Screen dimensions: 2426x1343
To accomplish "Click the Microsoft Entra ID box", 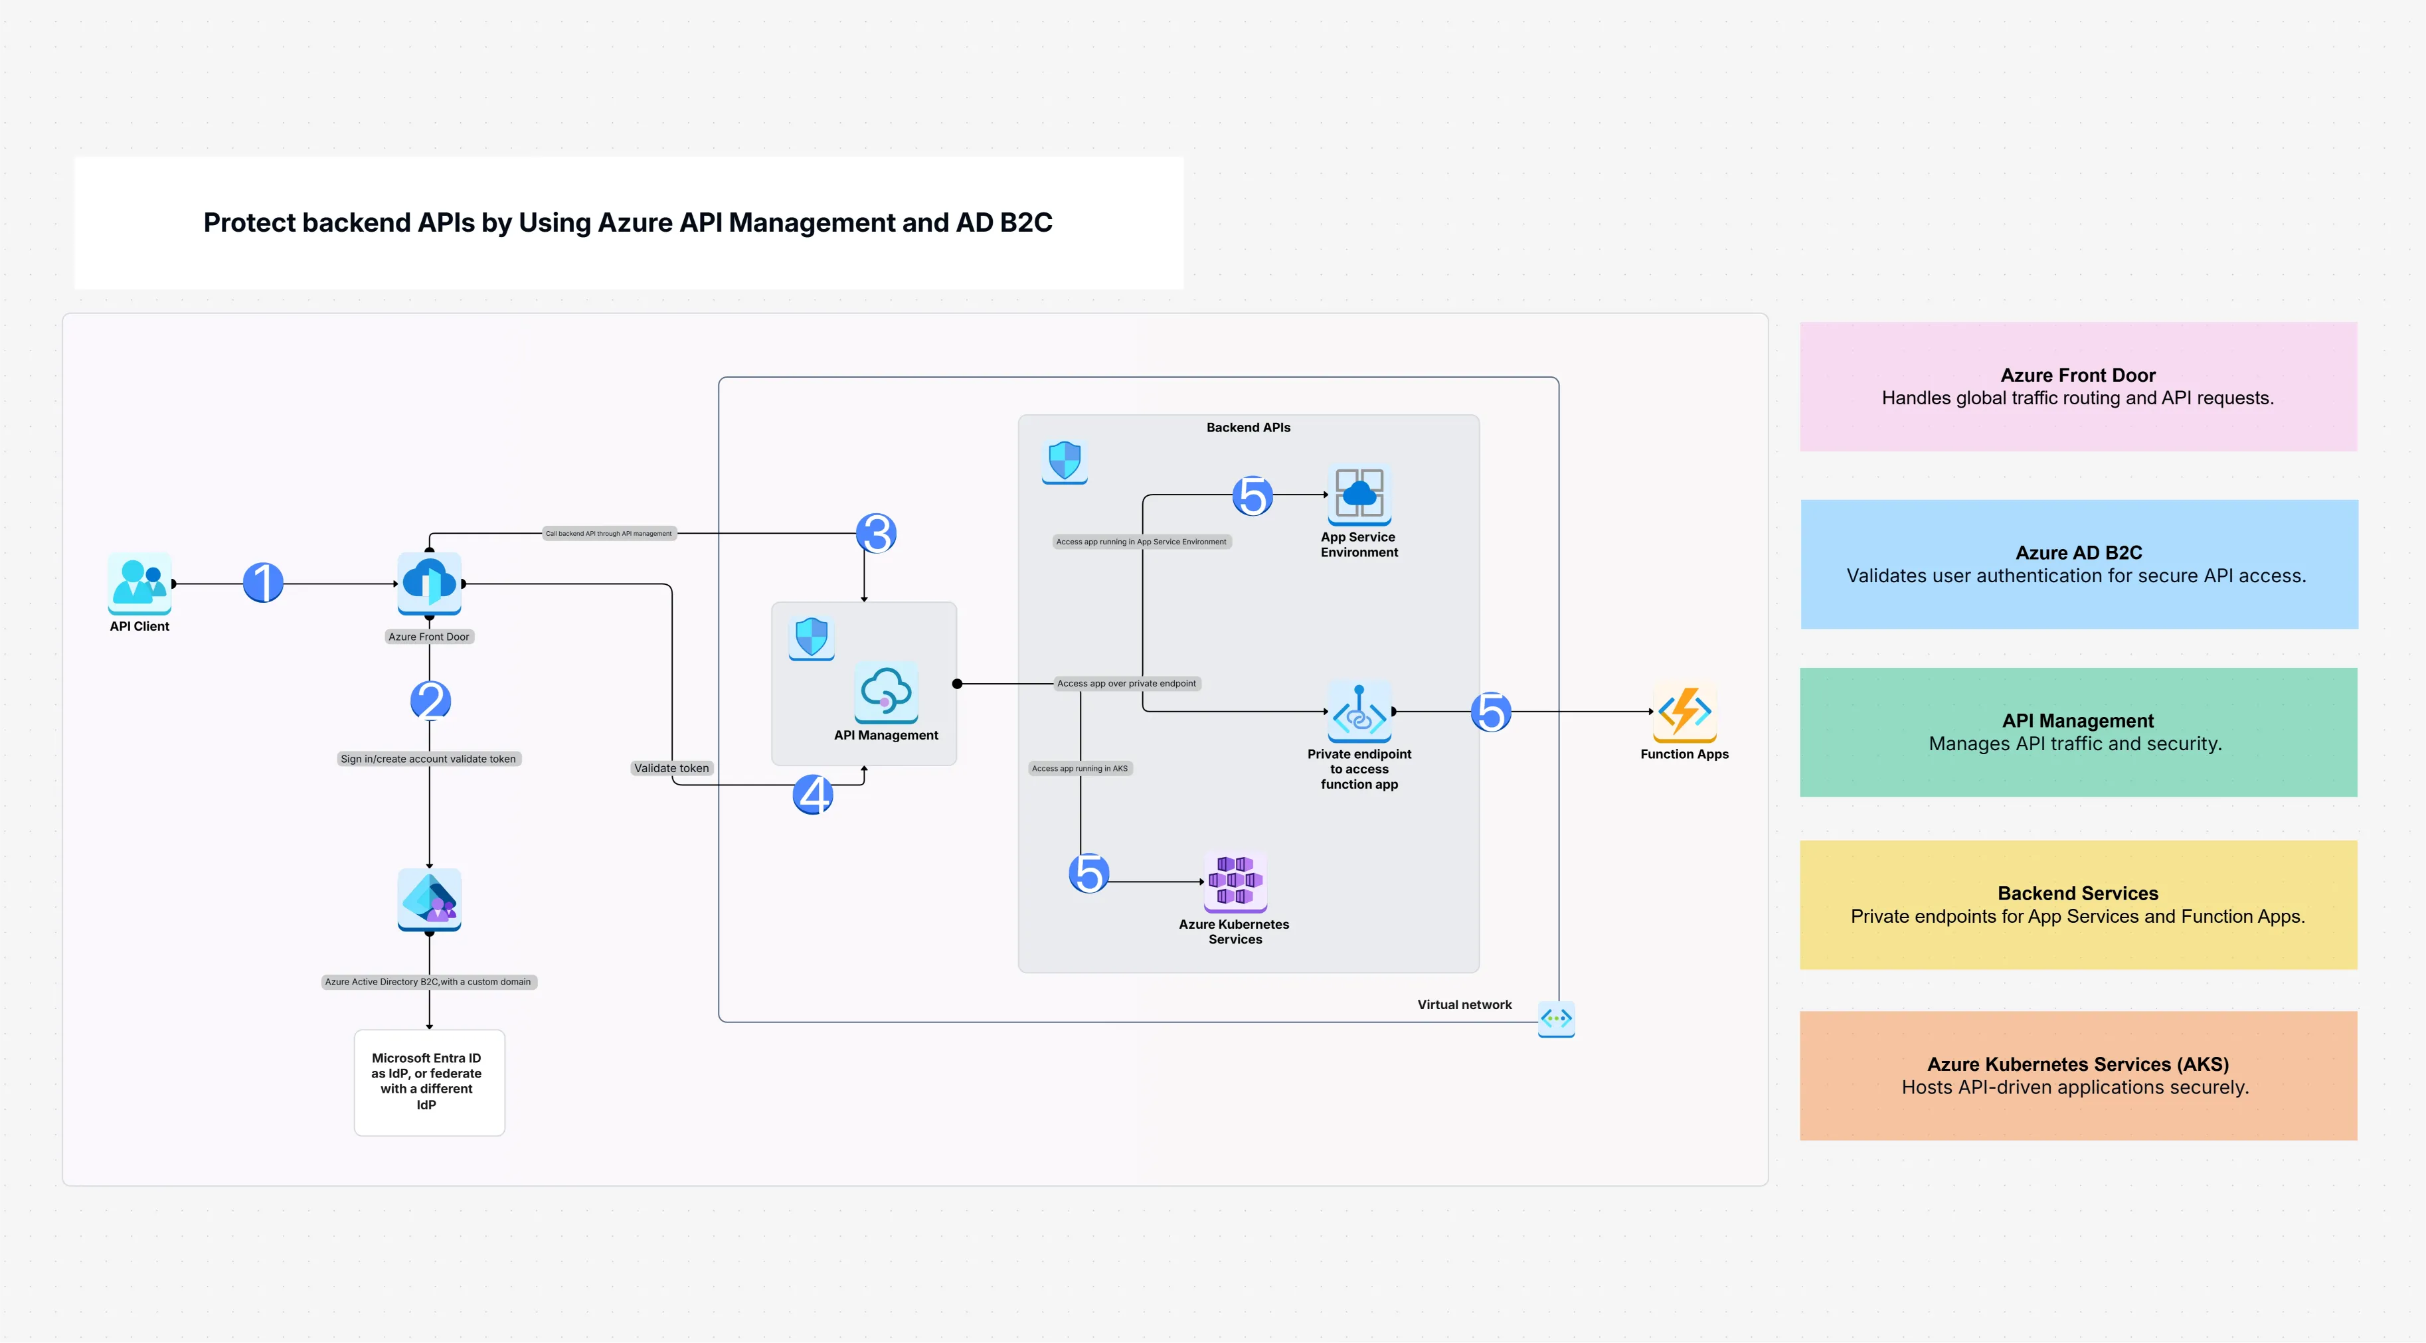I will pyautogui.click(x=428, y=1082).
